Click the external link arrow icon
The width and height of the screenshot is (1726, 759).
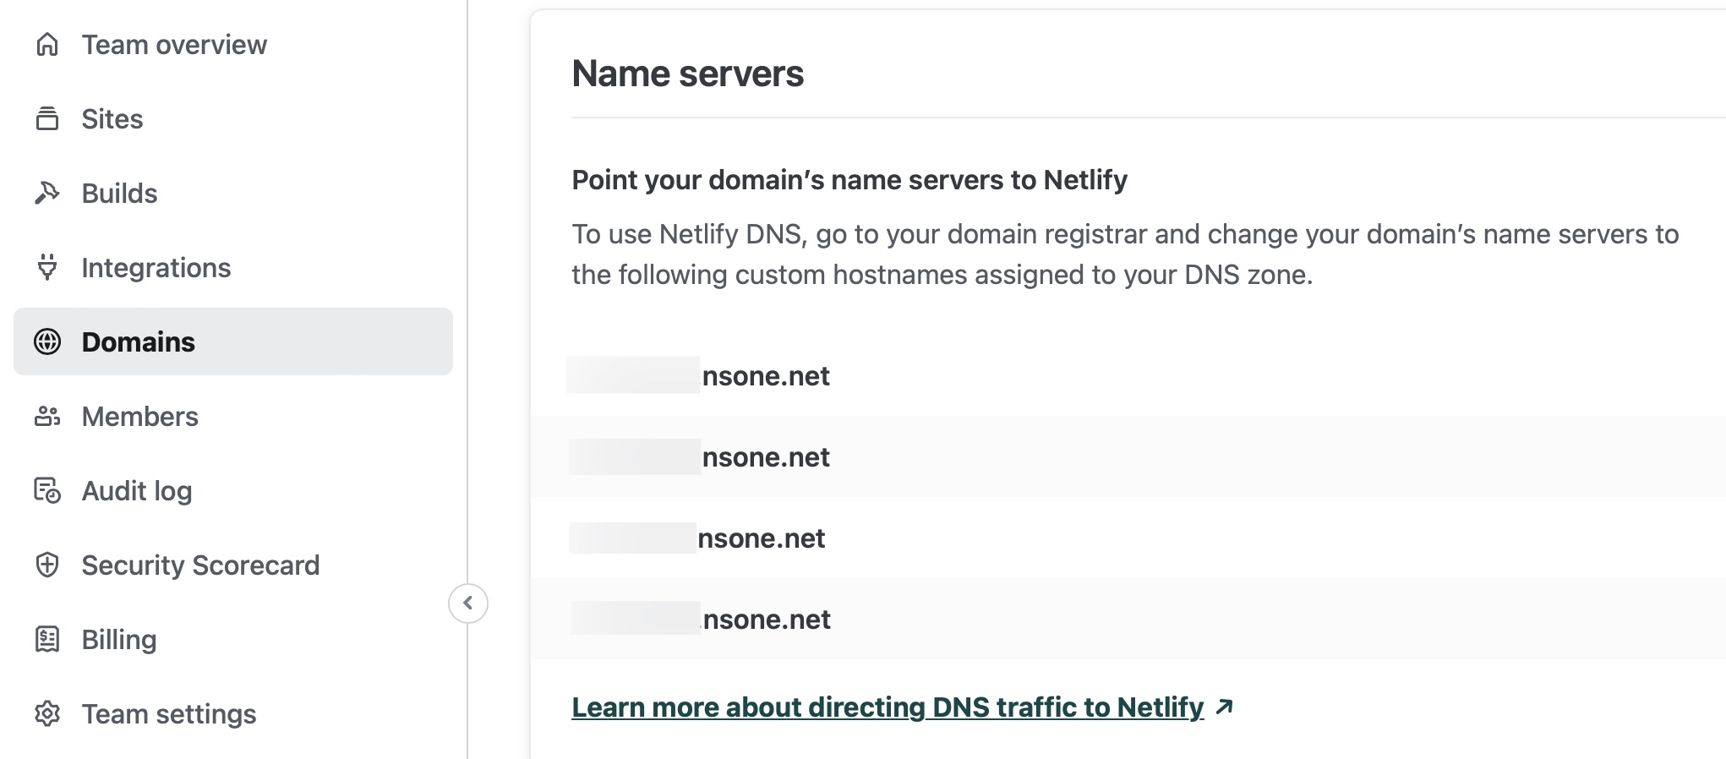tap(1224, 707)
